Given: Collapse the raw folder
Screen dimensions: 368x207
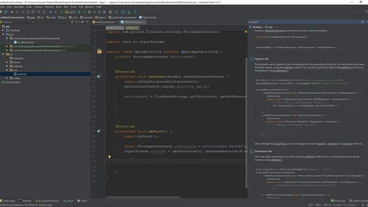Looking at the screenshot, I should click(x=7, y=70).
